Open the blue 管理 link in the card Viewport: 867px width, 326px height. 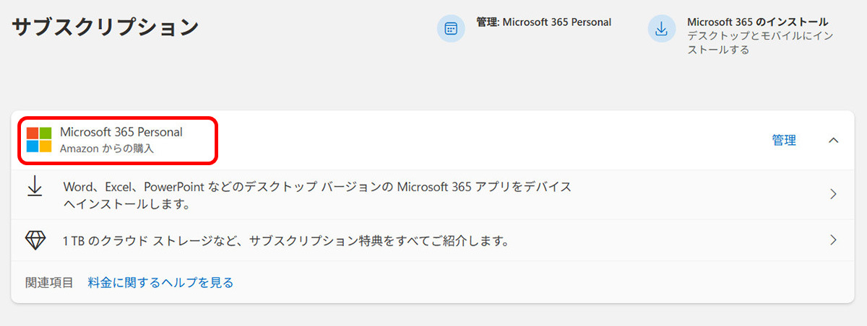[x=784, y=141]
